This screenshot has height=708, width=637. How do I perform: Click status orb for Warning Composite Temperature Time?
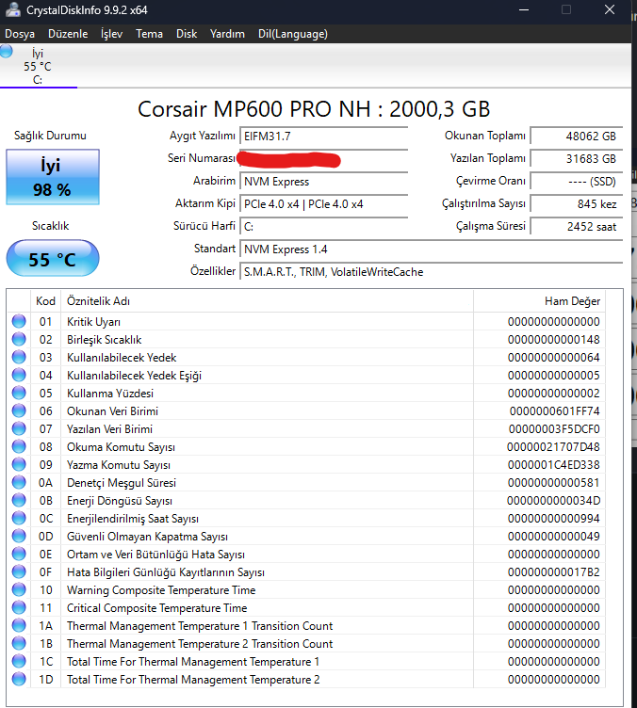(19, 589)
